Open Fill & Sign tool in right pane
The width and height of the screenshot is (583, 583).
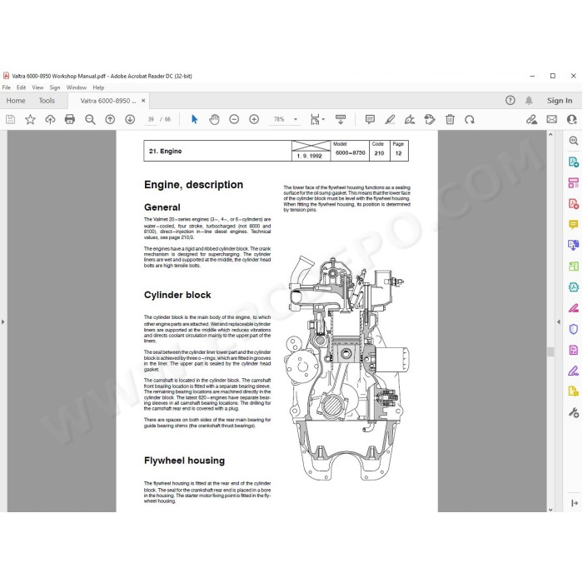573,371
